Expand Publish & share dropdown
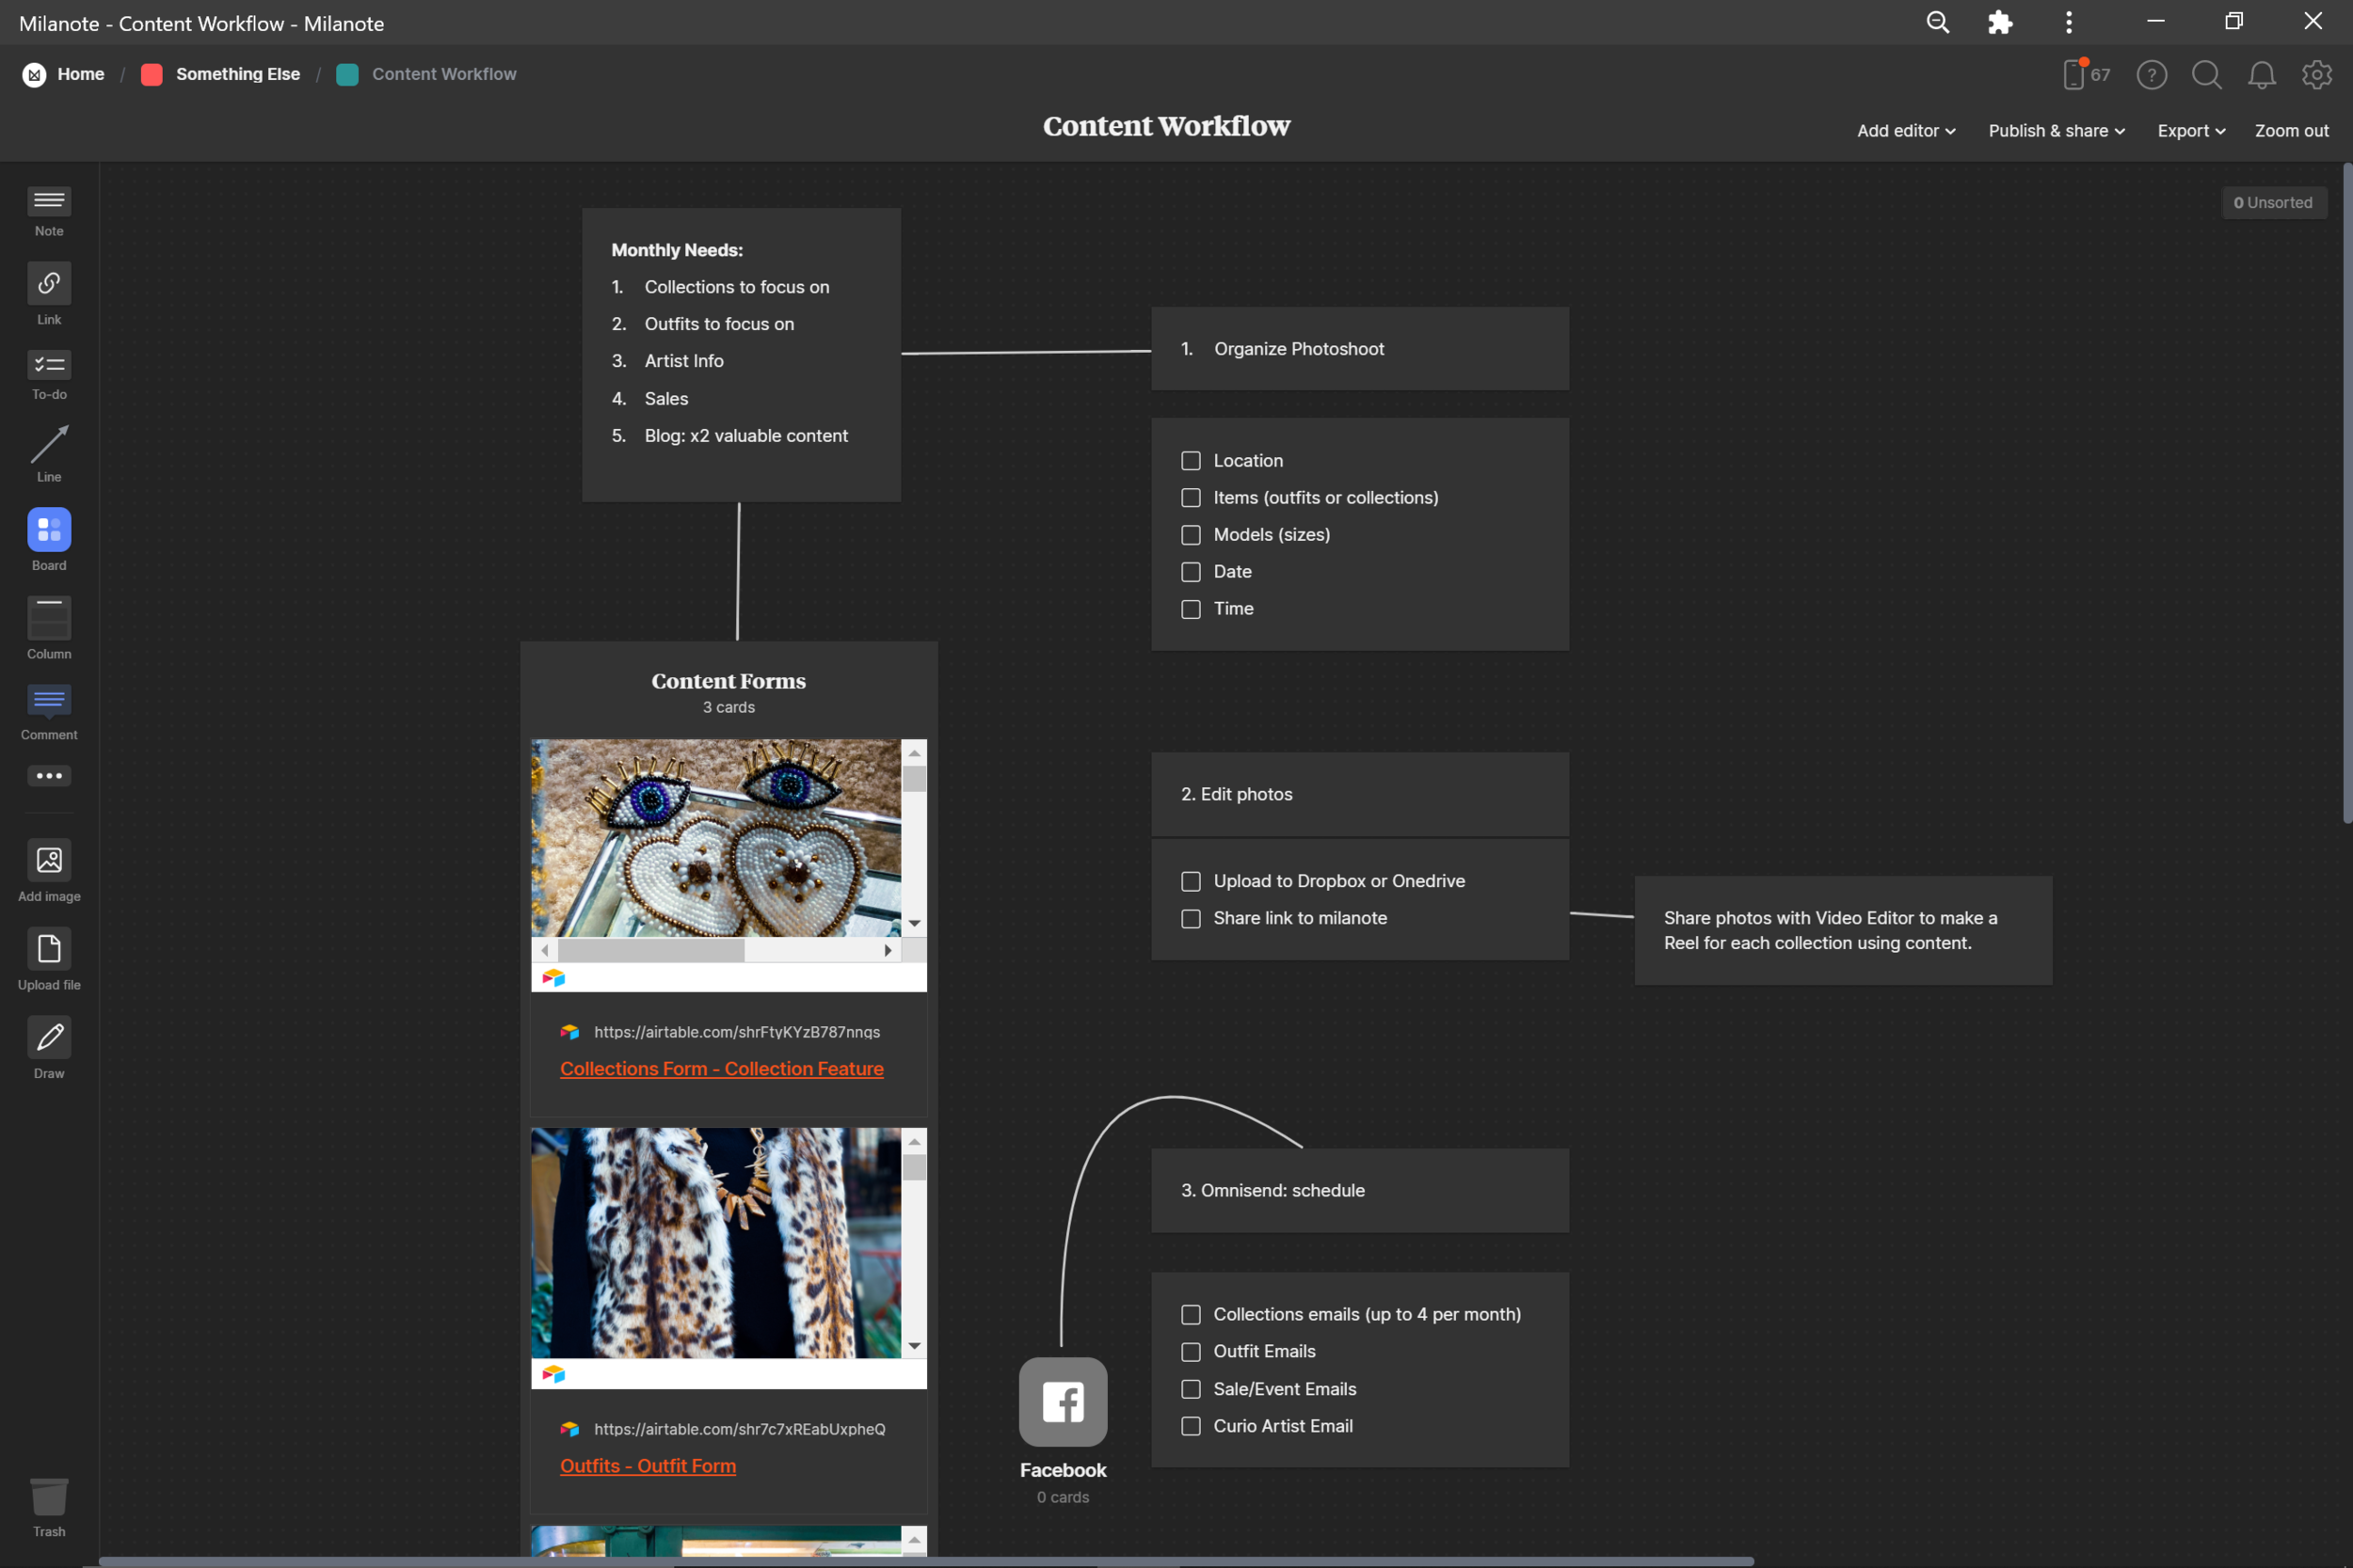 pos(2056,131)
